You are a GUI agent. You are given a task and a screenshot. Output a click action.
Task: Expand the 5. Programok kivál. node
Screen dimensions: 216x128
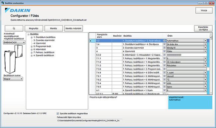coord(32,46)
